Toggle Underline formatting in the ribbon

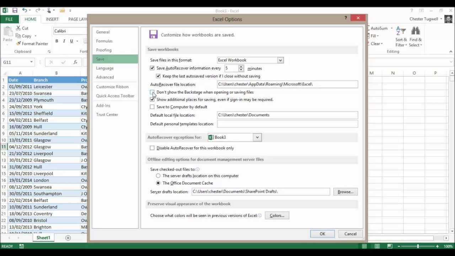coord(71,41)
